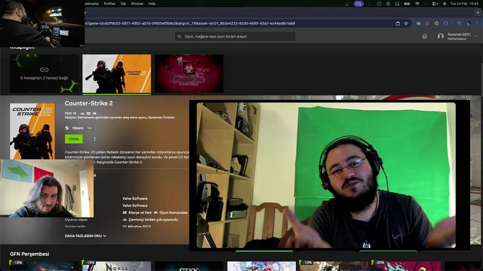Click the 'Oyuncu sayısı' label
The width and height of the screenshot is (483, 271).
[76, 220]
